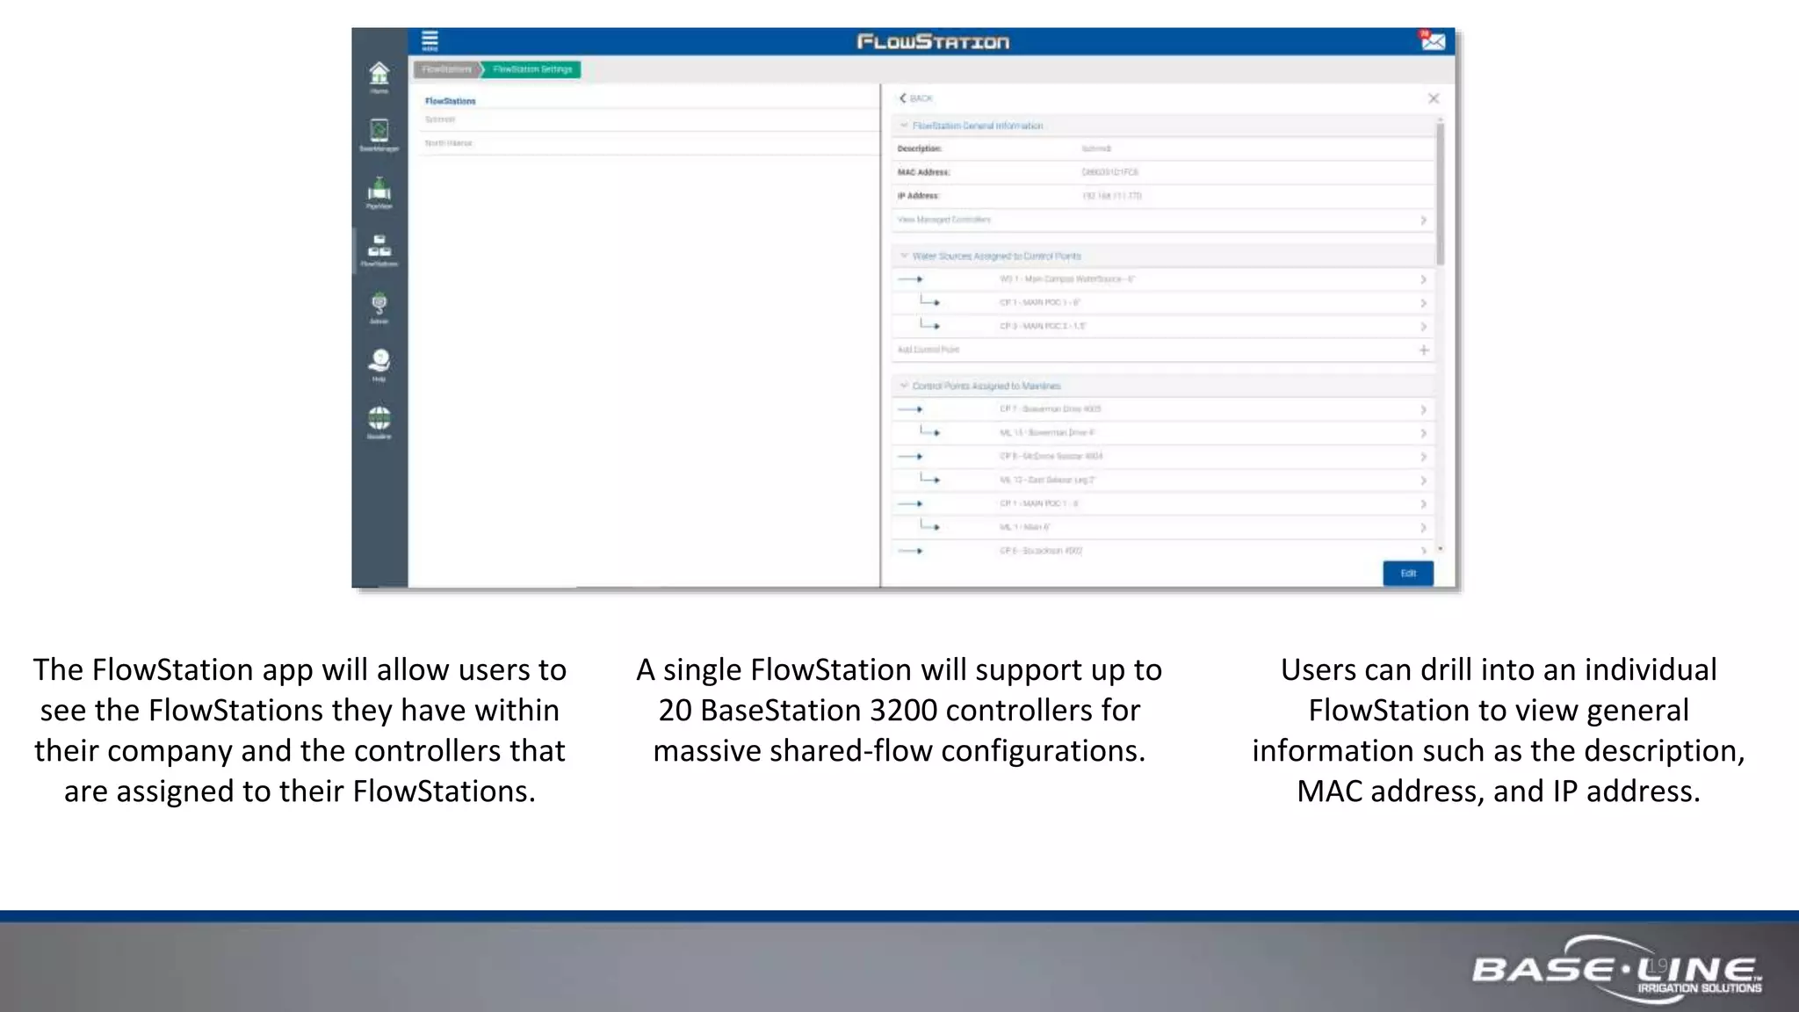Click the IP Address value

click(1111, 196)
